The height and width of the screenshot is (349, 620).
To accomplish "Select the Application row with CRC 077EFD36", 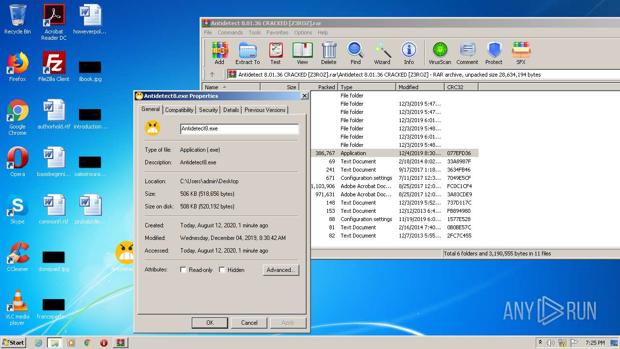I will coord(394,153).
